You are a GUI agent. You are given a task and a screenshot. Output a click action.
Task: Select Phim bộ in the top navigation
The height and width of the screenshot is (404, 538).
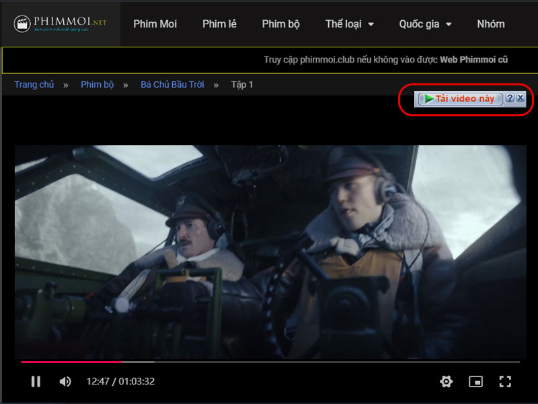280,24
